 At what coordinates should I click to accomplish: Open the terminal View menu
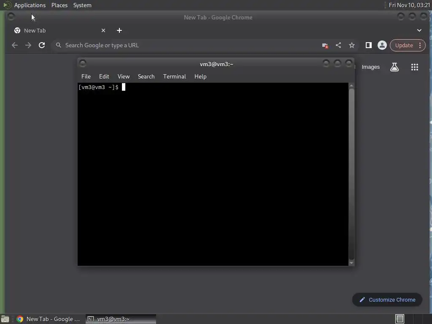(x=124, y=76)
